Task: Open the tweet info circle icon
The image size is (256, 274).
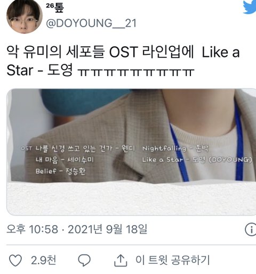Action: [251, 230]
